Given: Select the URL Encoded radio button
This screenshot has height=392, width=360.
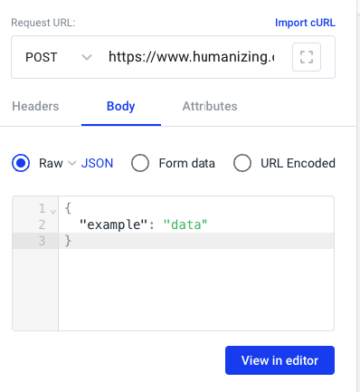Looking at the screenshot, I should click(x=242, y=163).
